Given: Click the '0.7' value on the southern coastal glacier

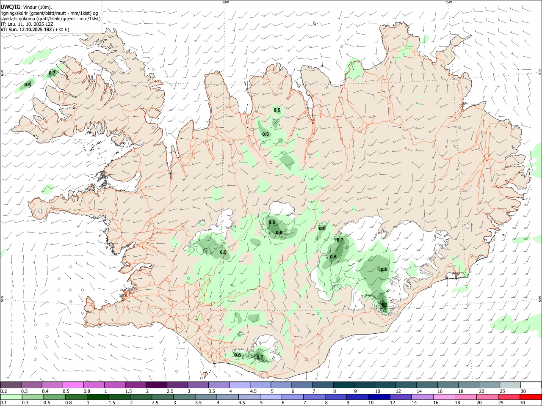Looking at the screenshot, I should pos(260,357).
